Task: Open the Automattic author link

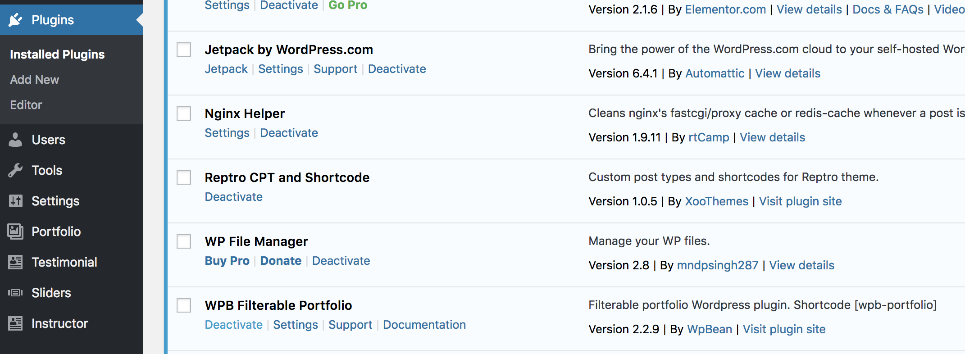Action: (x=715, y=73)
